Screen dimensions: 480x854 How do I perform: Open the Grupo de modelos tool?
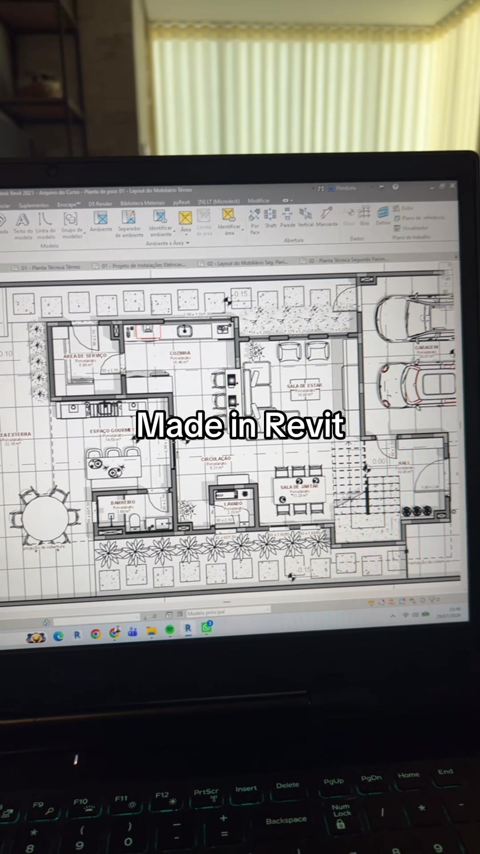[x=72, y=225]
